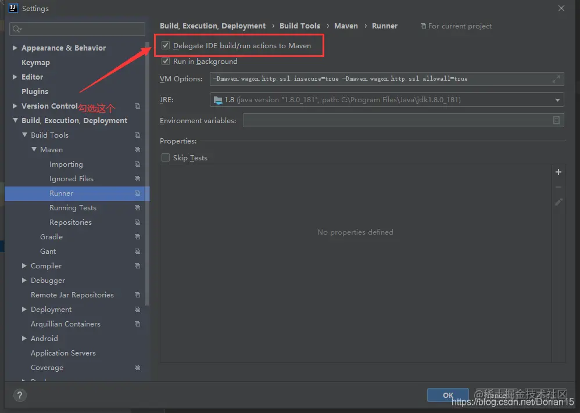Click project-level icon beside Coverage

point(138,368)
